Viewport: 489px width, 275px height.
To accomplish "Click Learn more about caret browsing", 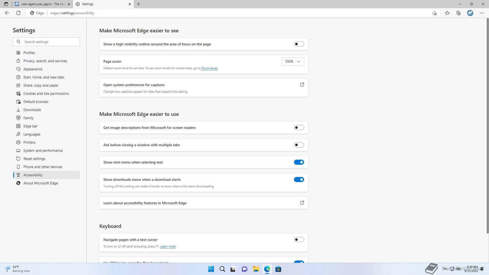I will tap(168, 246).
